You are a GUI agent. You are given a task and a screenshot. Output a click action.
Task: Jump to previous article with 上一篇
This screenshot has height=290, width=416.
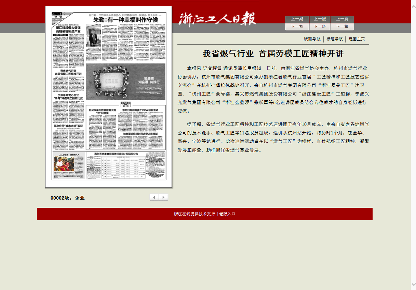pos(342,19)
